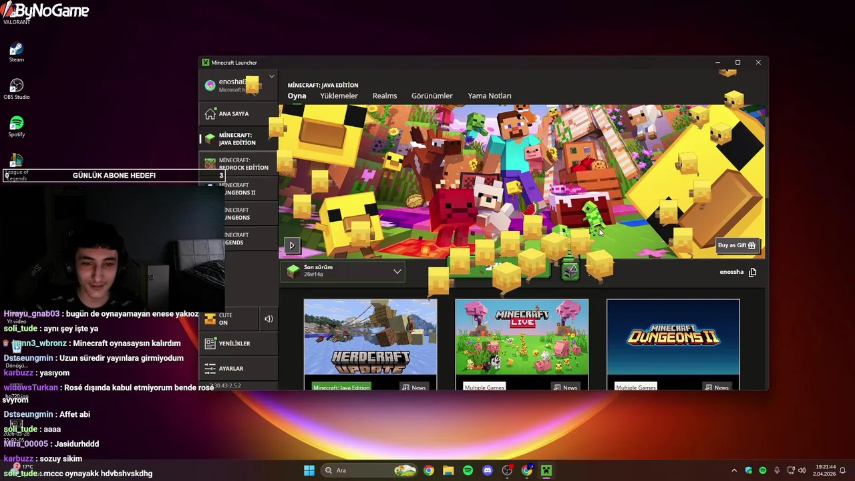
Task: Open network tray icon
Action: pos(791,470)
